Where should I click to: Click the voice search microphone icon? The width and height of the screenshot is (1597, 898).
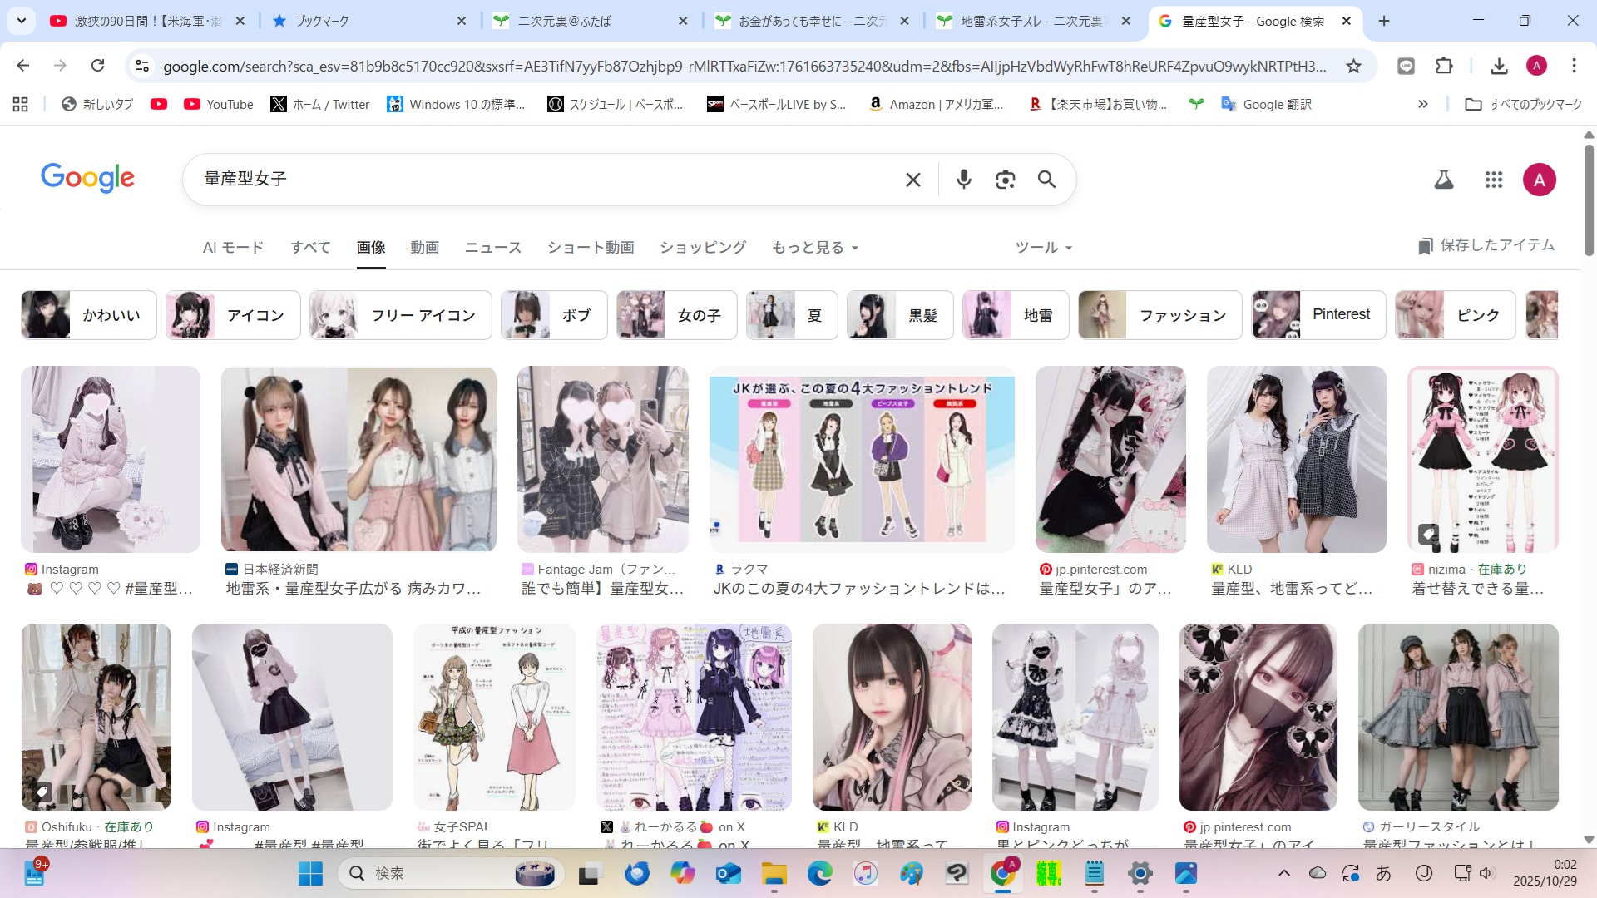963,180
